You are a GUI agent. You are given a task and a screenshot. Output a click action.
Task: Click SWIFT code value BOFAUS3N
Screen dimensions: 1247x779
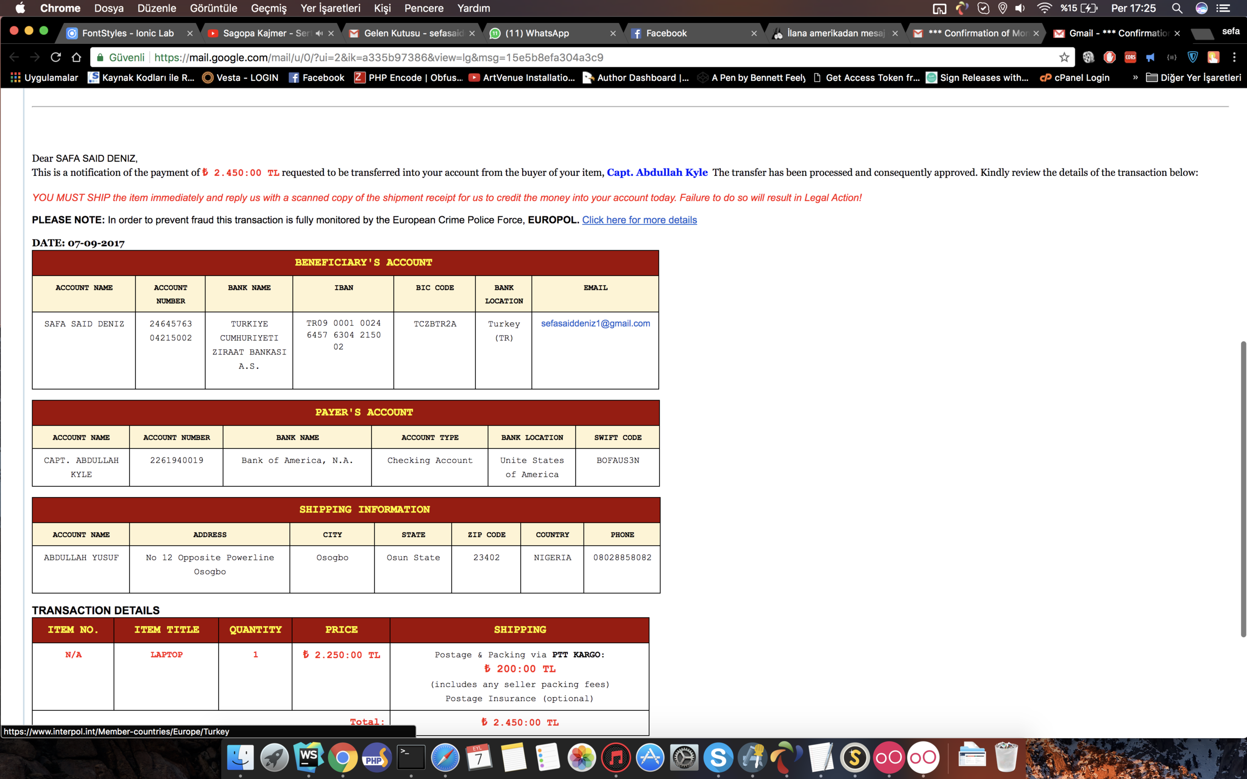coord(618,461)
